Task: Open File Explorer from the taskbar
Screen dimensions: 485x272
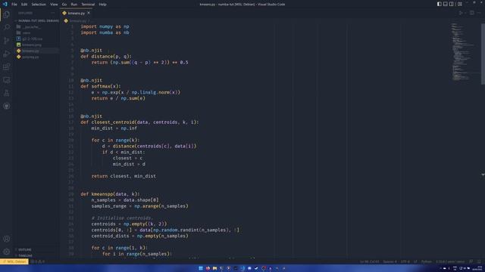Action: 214,268
